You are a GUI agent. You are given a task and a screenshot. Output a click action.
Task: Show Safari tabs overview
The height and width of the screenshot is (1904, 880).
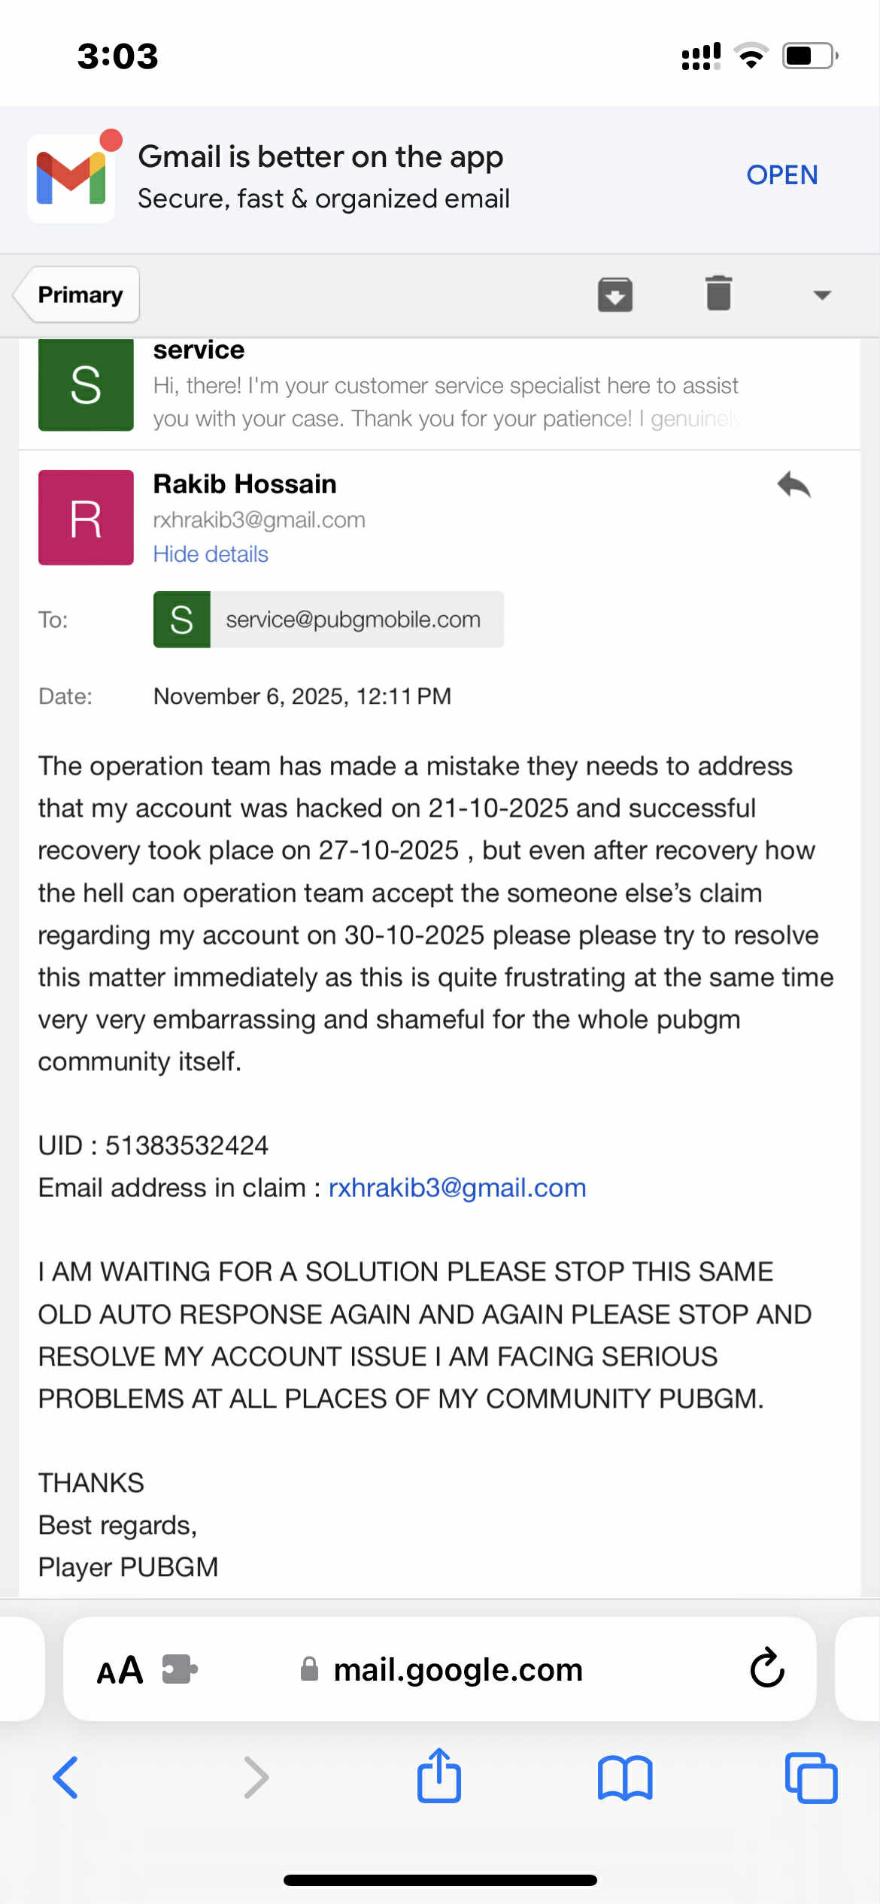click(811, 1778)
